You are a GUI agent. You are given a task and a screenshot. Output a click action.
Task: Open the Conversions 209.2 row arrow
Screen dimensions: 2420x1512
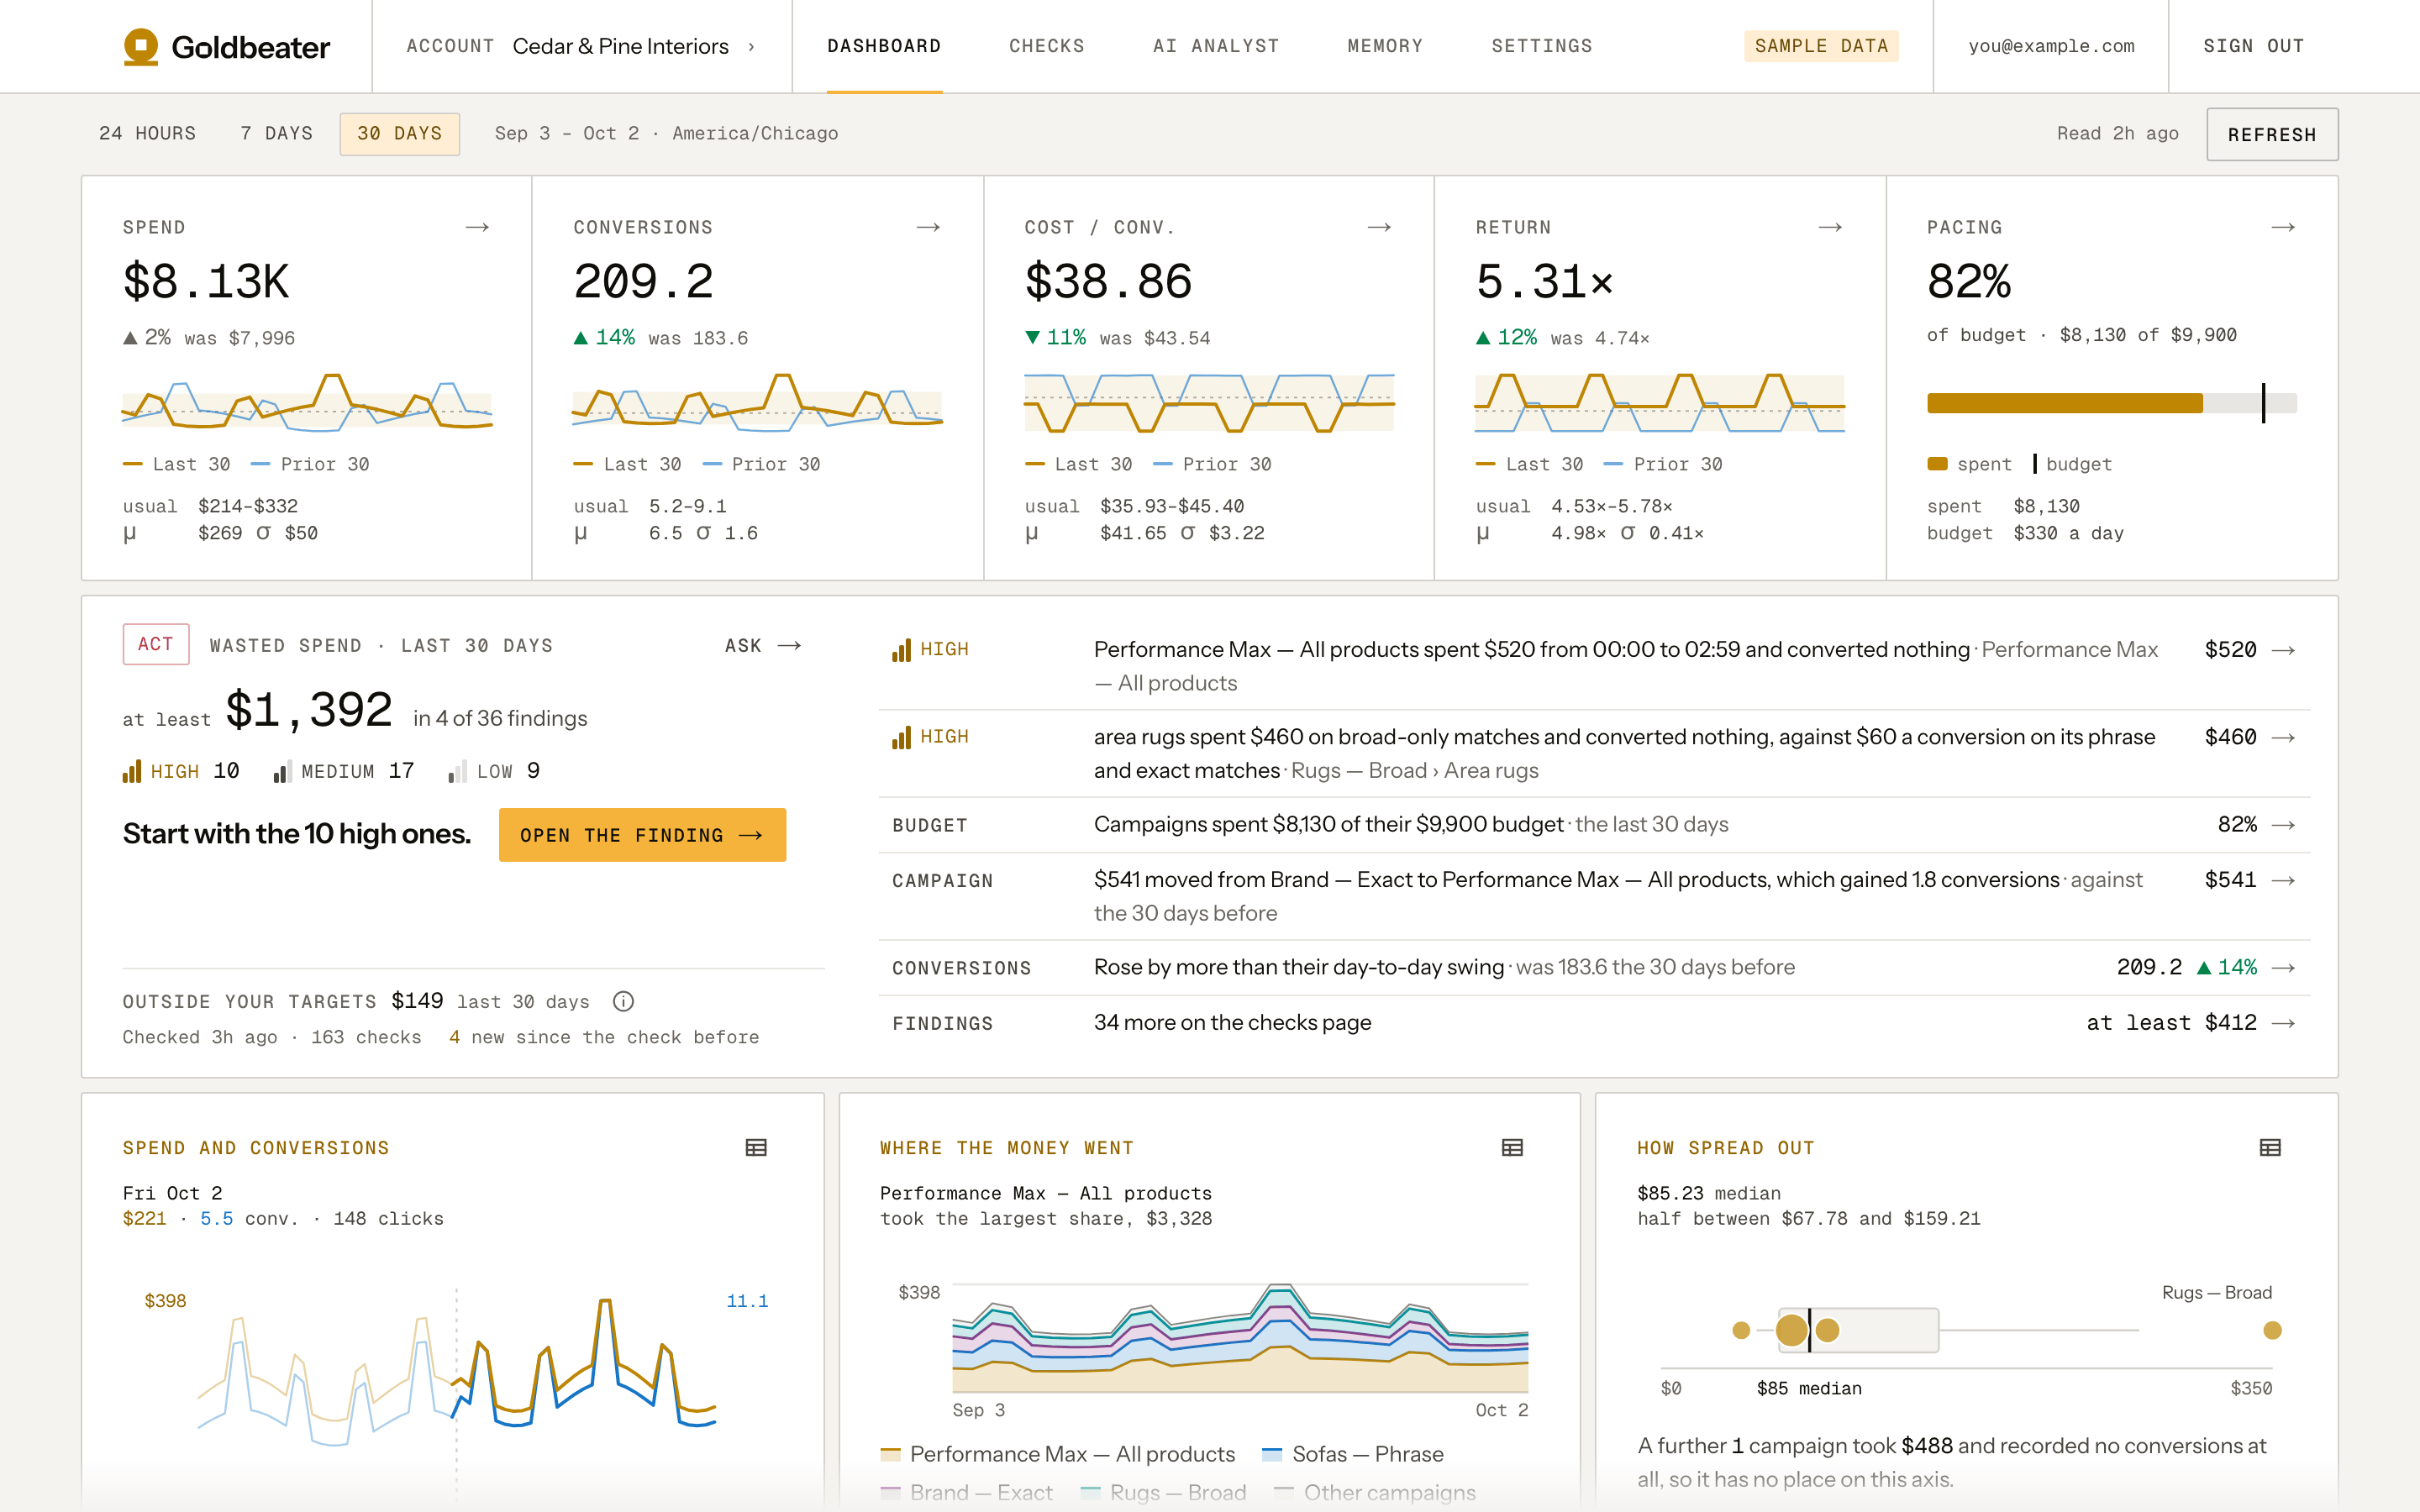(x=2283, y=968)
